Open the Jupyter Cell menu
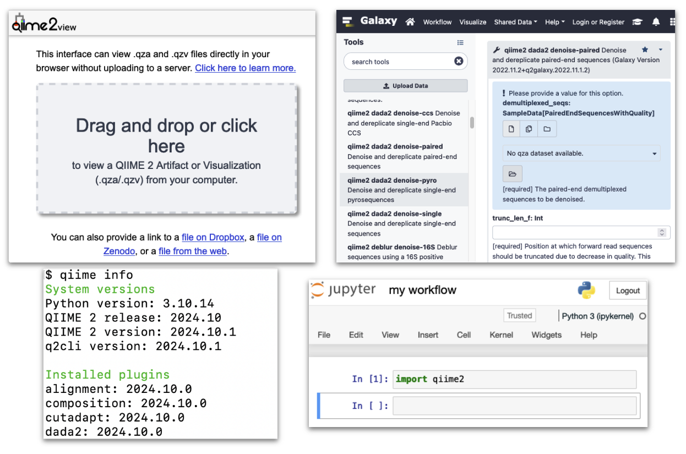Image resolution: width=686 pixels, height=454 pixels. 464,335
